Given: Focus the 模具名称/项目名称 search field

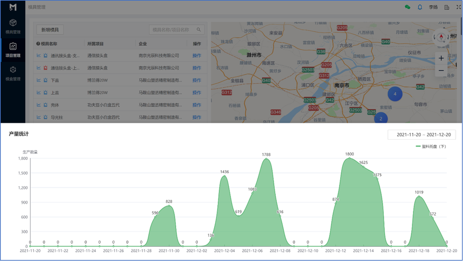Looking at the screenshot, I should click(x=172, y=30).
